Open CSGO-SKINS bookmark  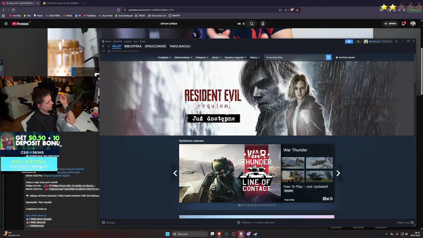pyautogui.click(x=53, y=16)
